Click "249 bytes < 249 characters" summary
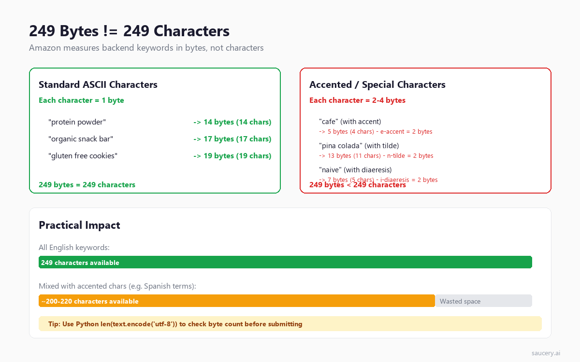 coord(358,185)
